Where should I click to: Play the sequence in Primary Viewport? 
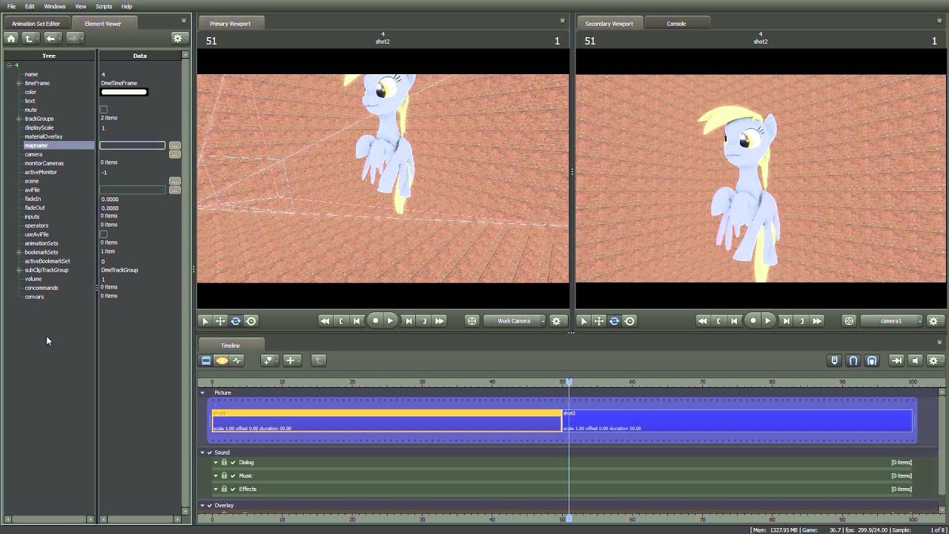(391, 321)
